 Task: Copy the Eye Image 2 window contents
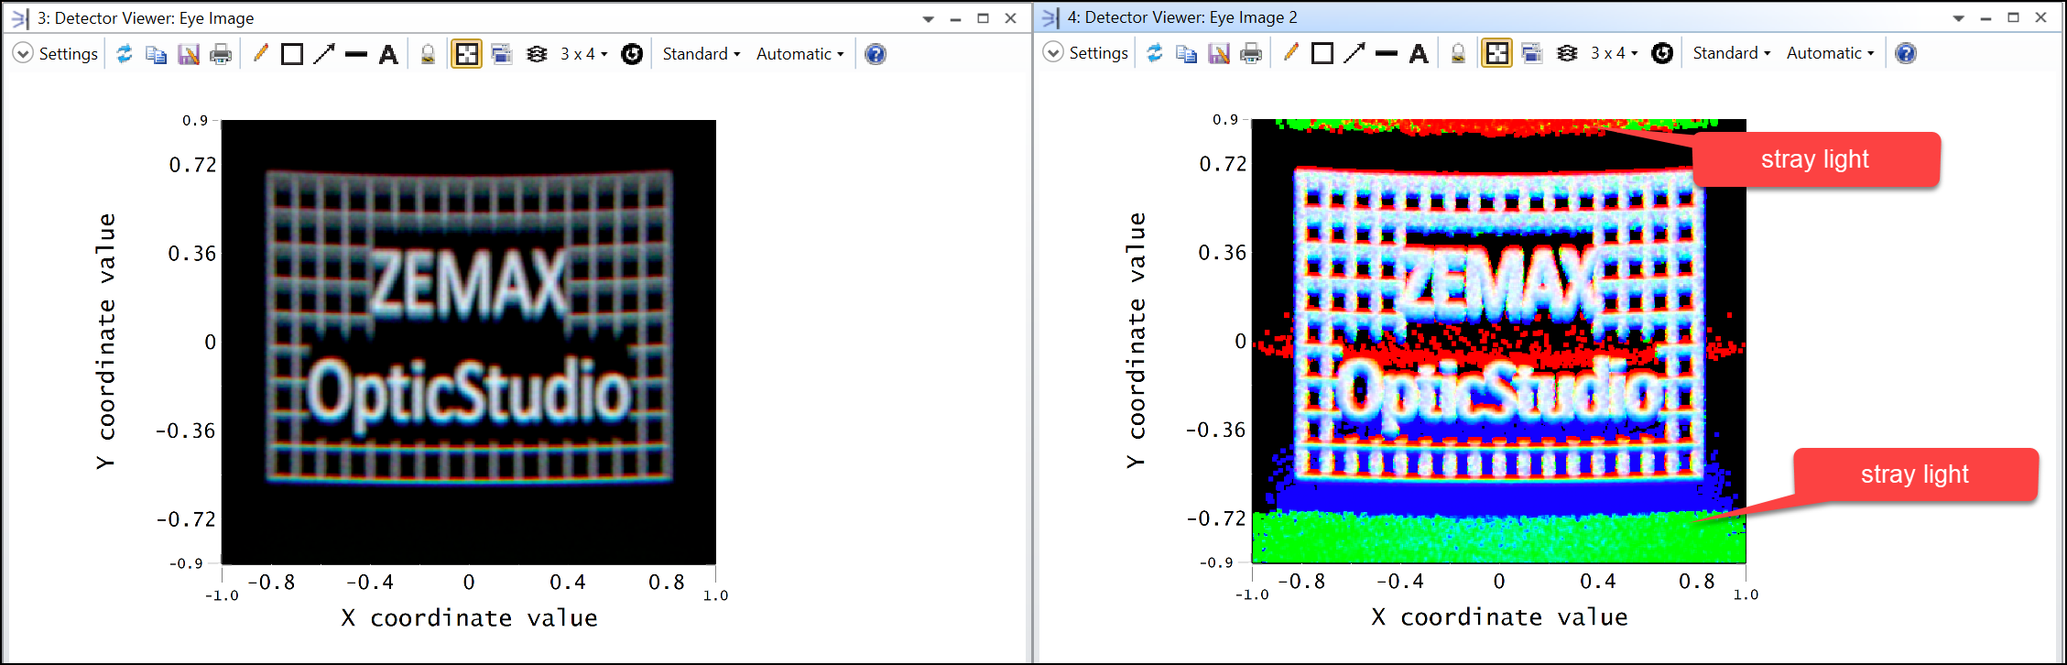click(1187, 53)
